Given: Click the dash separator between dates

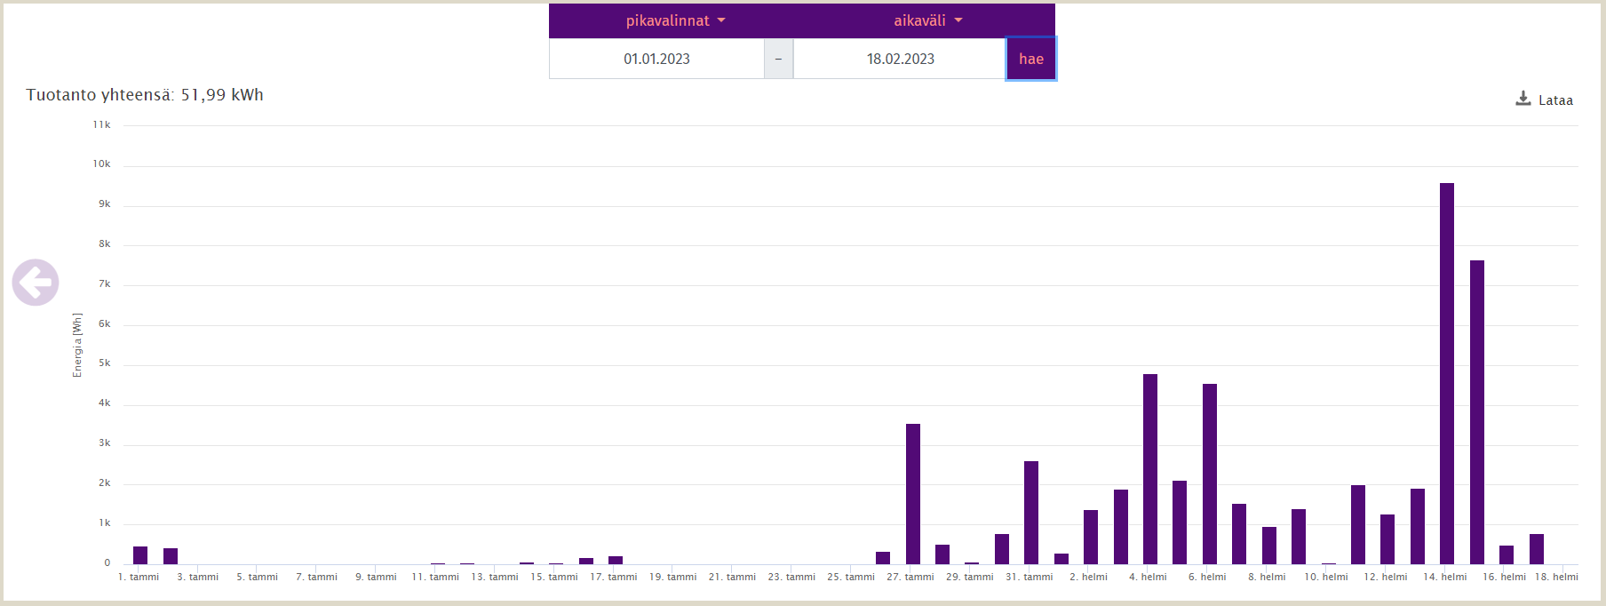Looking at the screenshot, I should pyautogui.click(x=778, y=59).
